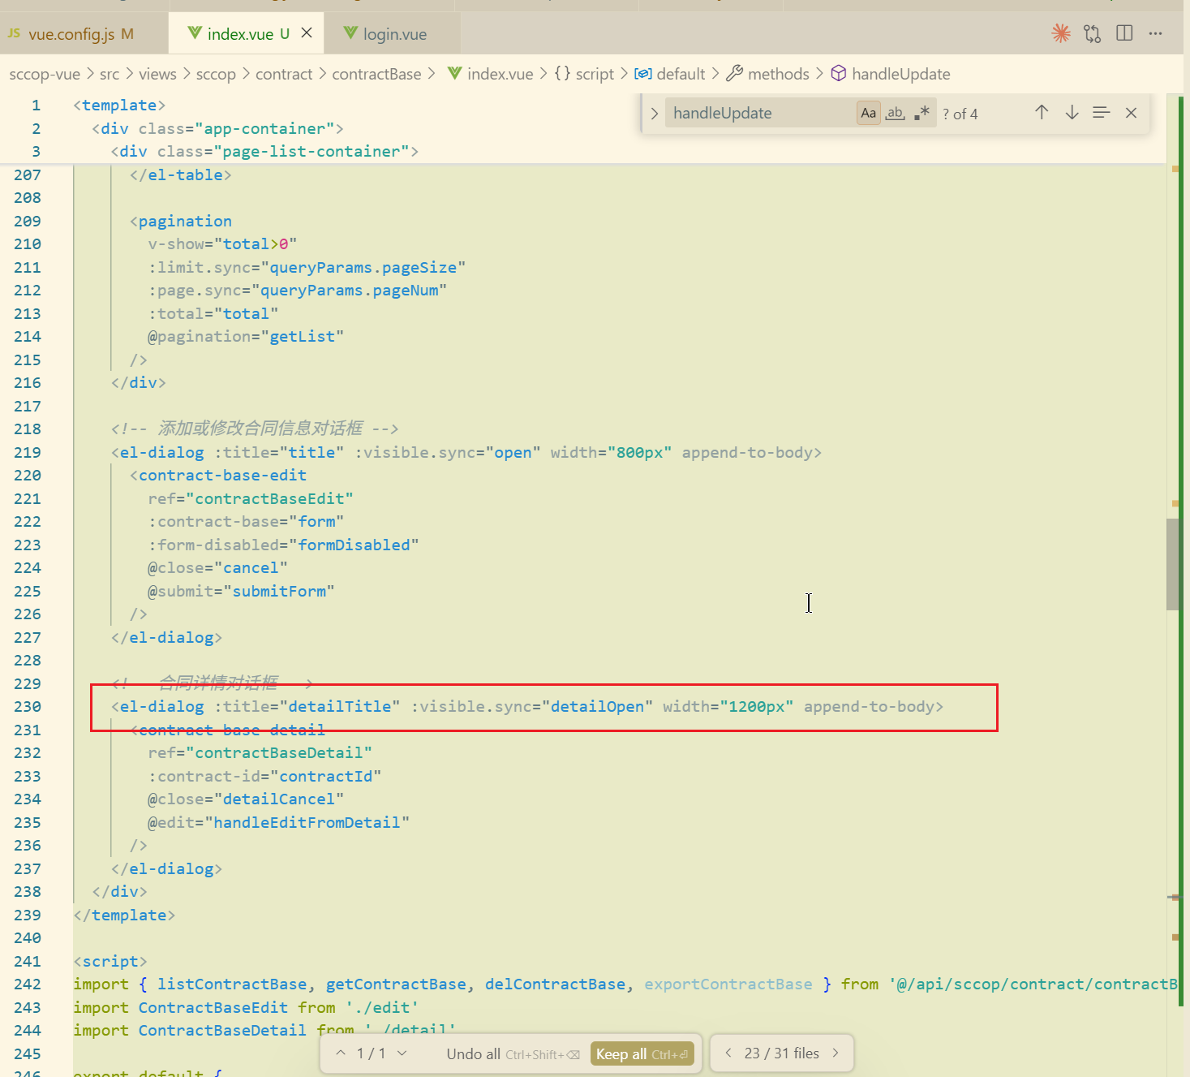Close the index.vue tab
Image resolution: width=1190 pixels, height=1077 pixels.
[x=307, y=33]
